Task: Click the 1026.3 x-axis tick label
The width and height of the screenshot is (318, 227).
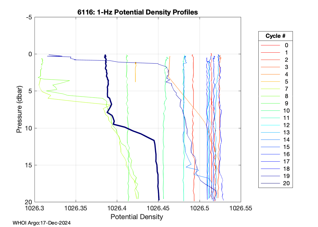Action: (x=35, y=209)
